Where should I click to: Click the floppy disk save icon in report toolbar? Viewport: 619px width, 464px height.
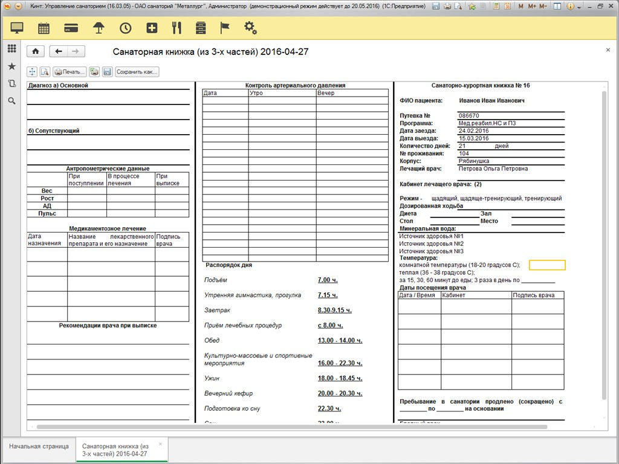pos(107,72)
